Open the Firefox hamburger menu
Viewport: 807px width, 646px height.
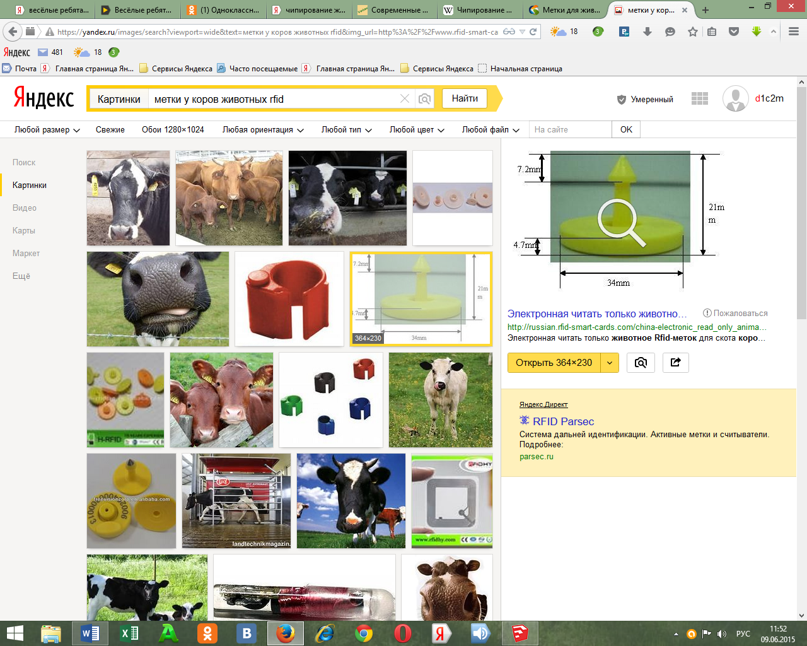pos(793,32)
